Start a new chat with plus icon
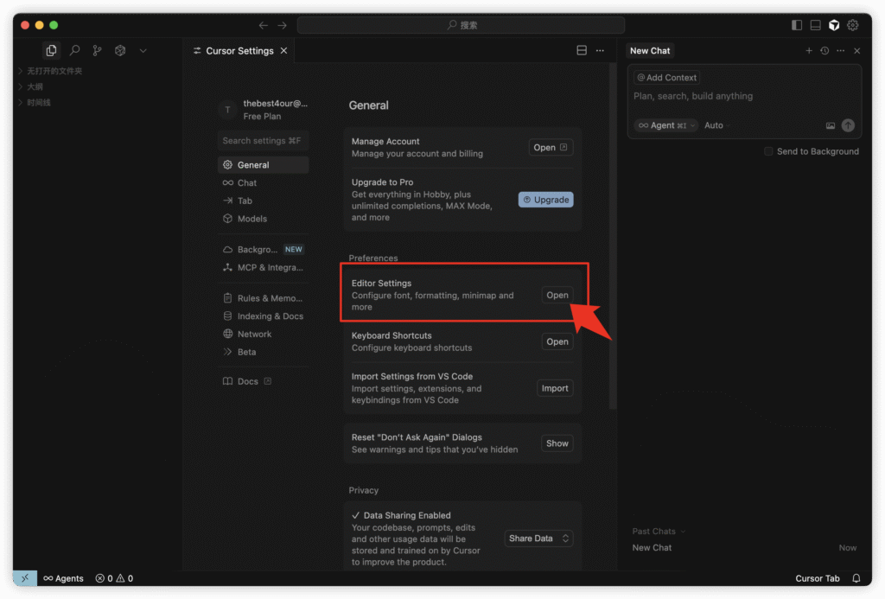 (809, 51)
